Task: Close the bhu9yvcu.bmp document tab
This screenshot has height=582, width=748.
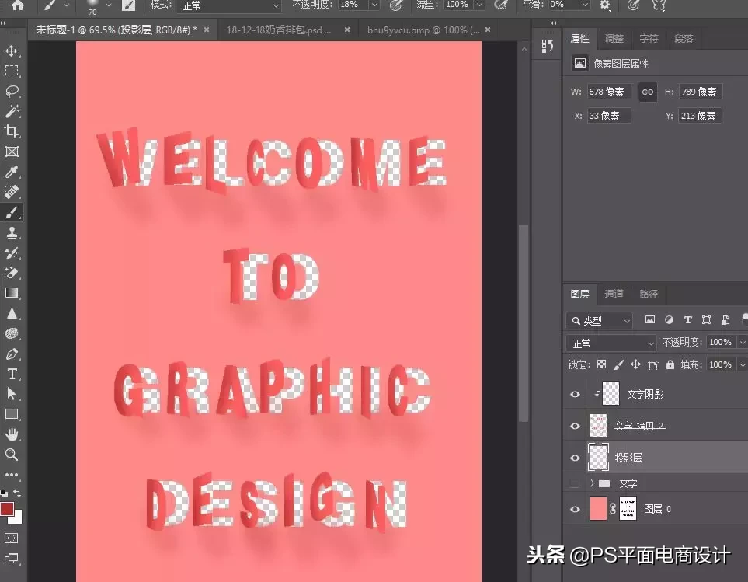Action: [x=488, y=30]
